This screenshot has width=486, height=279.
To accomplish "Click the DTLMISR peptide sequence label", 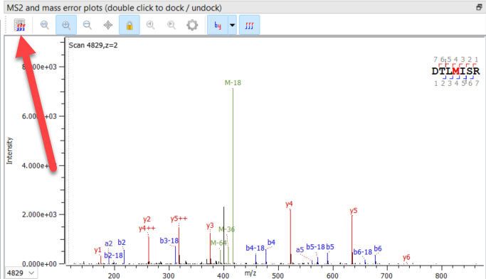I will (455, 71).
